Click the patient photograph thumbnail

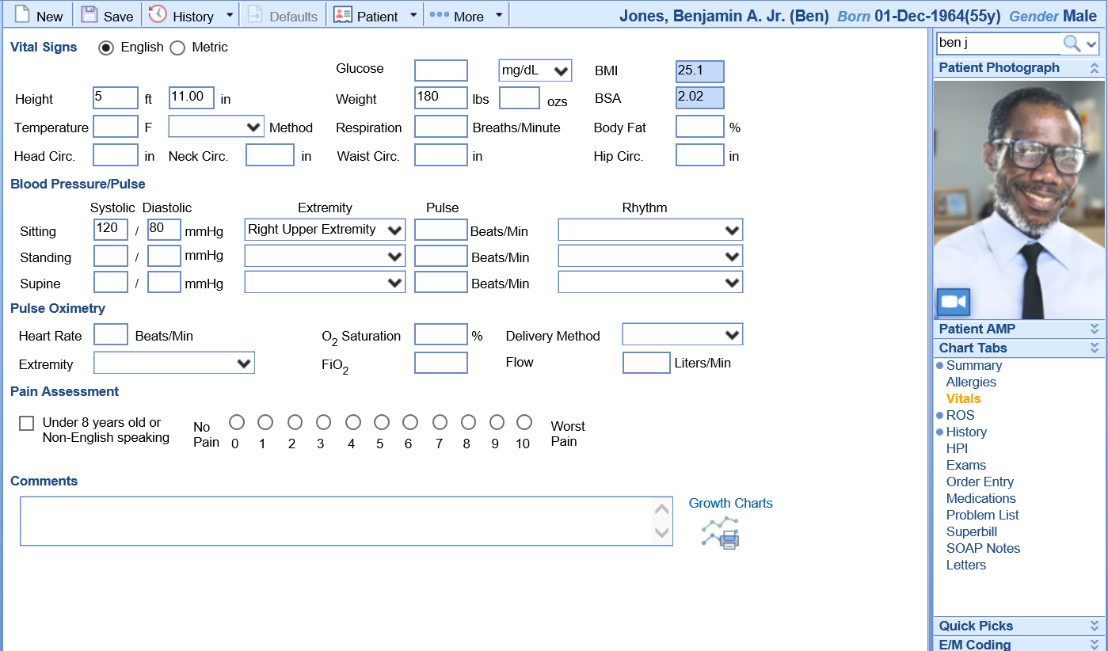[1019, 200]
